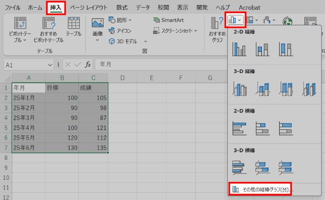Click おすすめピボットテーブル icon

click(49, 30)
